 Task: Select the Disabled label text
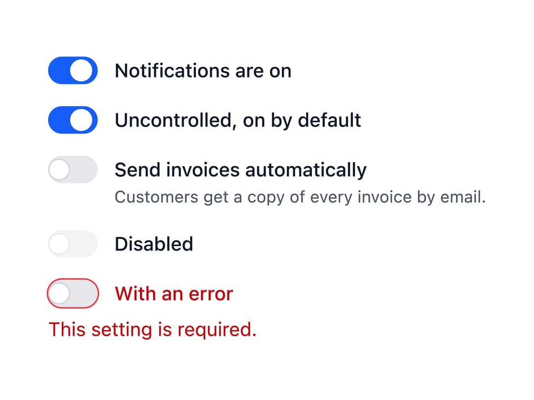click(x=154, y=244)
